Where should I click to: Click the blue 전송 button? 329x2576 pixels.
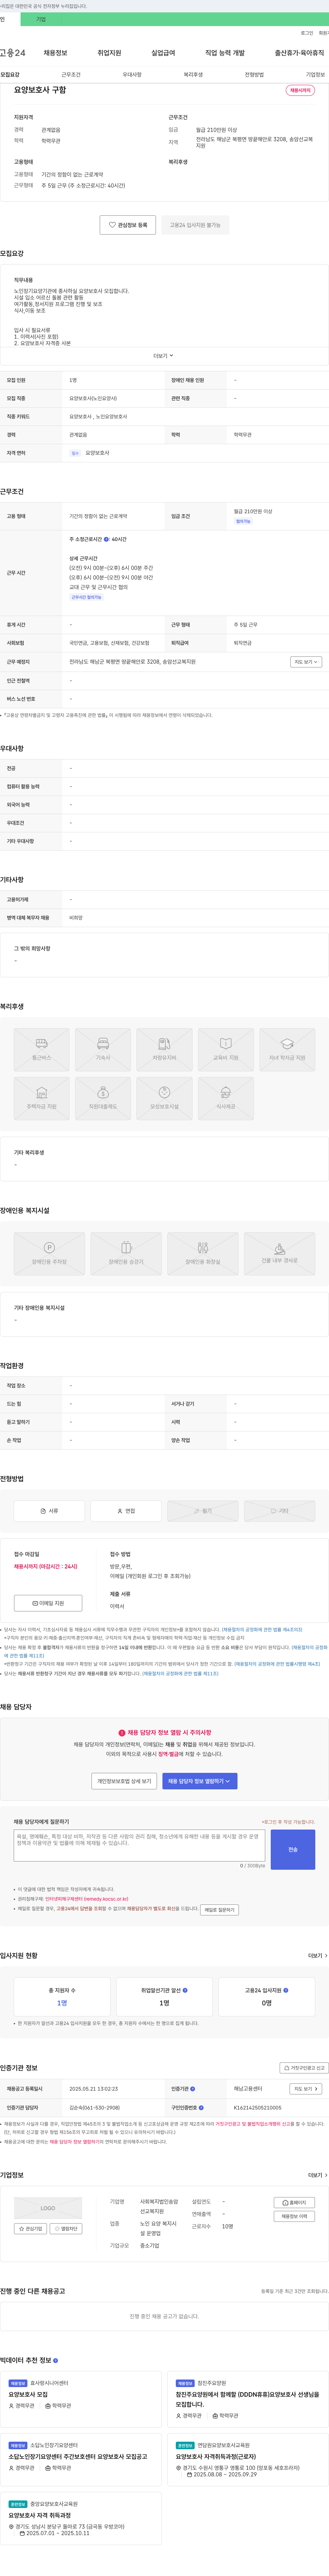(293, 1849)
